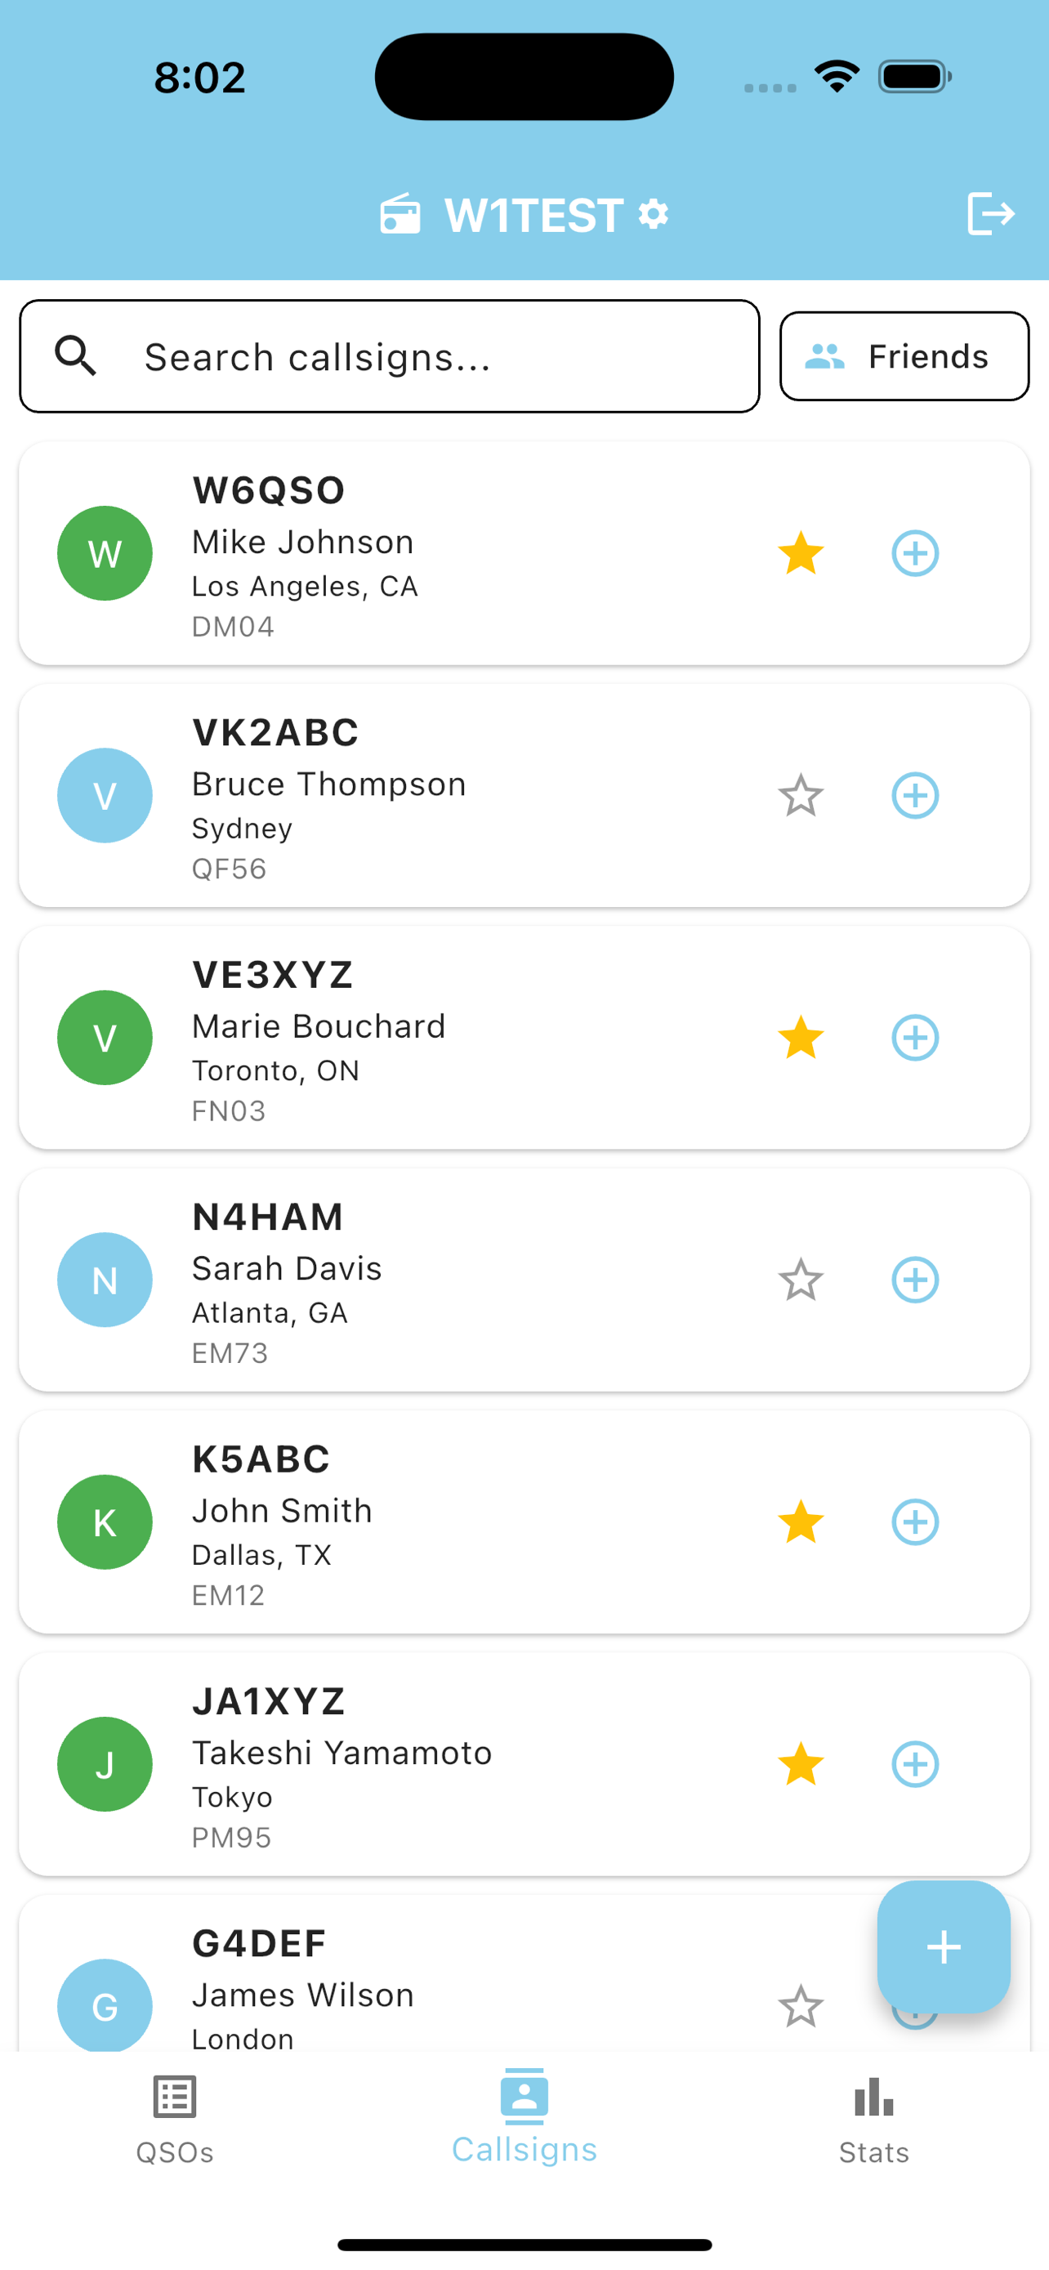Tap the green W avatar for W6QSO
This screenshot has height=2270, width=1049.
(105, 553)
